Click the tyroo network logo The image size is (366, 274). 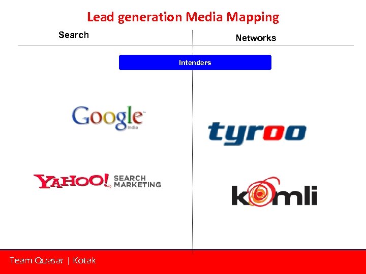(257, 134)
